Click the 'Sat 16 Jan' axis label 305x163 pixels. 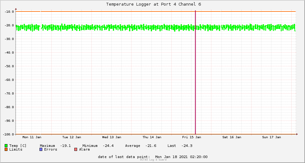point(232,137)
